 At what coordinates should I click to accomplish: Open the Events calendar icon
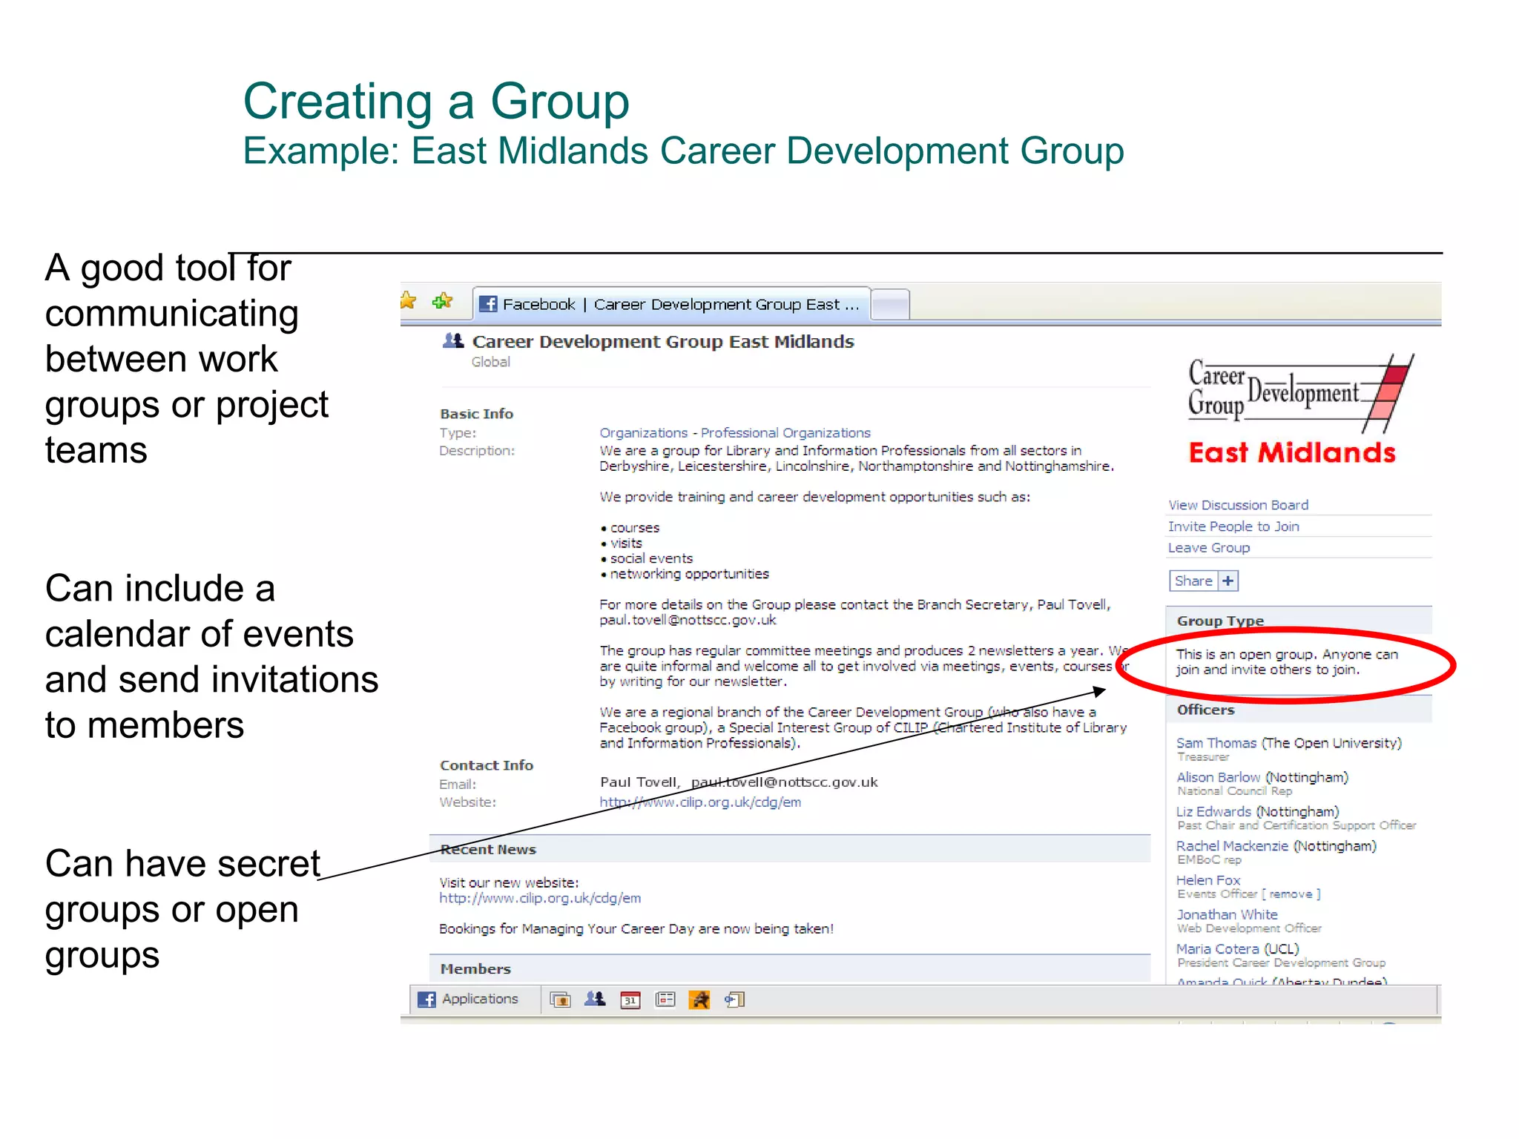pyautogui.click(x=630, y=1000)
